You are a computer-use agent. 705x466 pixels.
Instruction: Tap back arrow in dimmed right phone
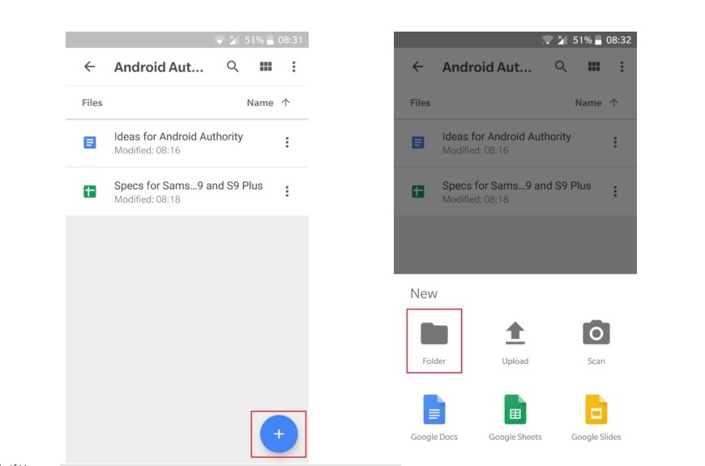coord(417,66)
